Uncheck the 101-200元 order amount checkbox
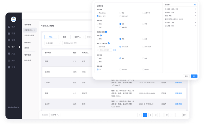Screen dimensions: 207x124 (120, 46)
